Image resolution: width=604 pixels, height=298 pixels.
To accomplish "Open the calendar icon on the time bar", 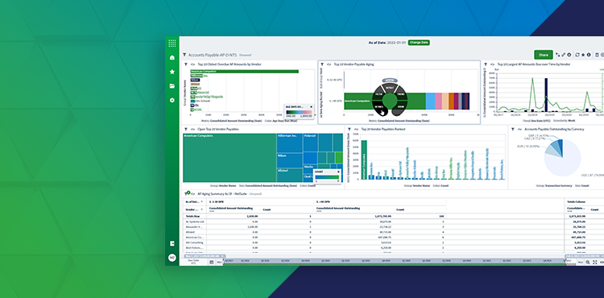I will (212, 263).
